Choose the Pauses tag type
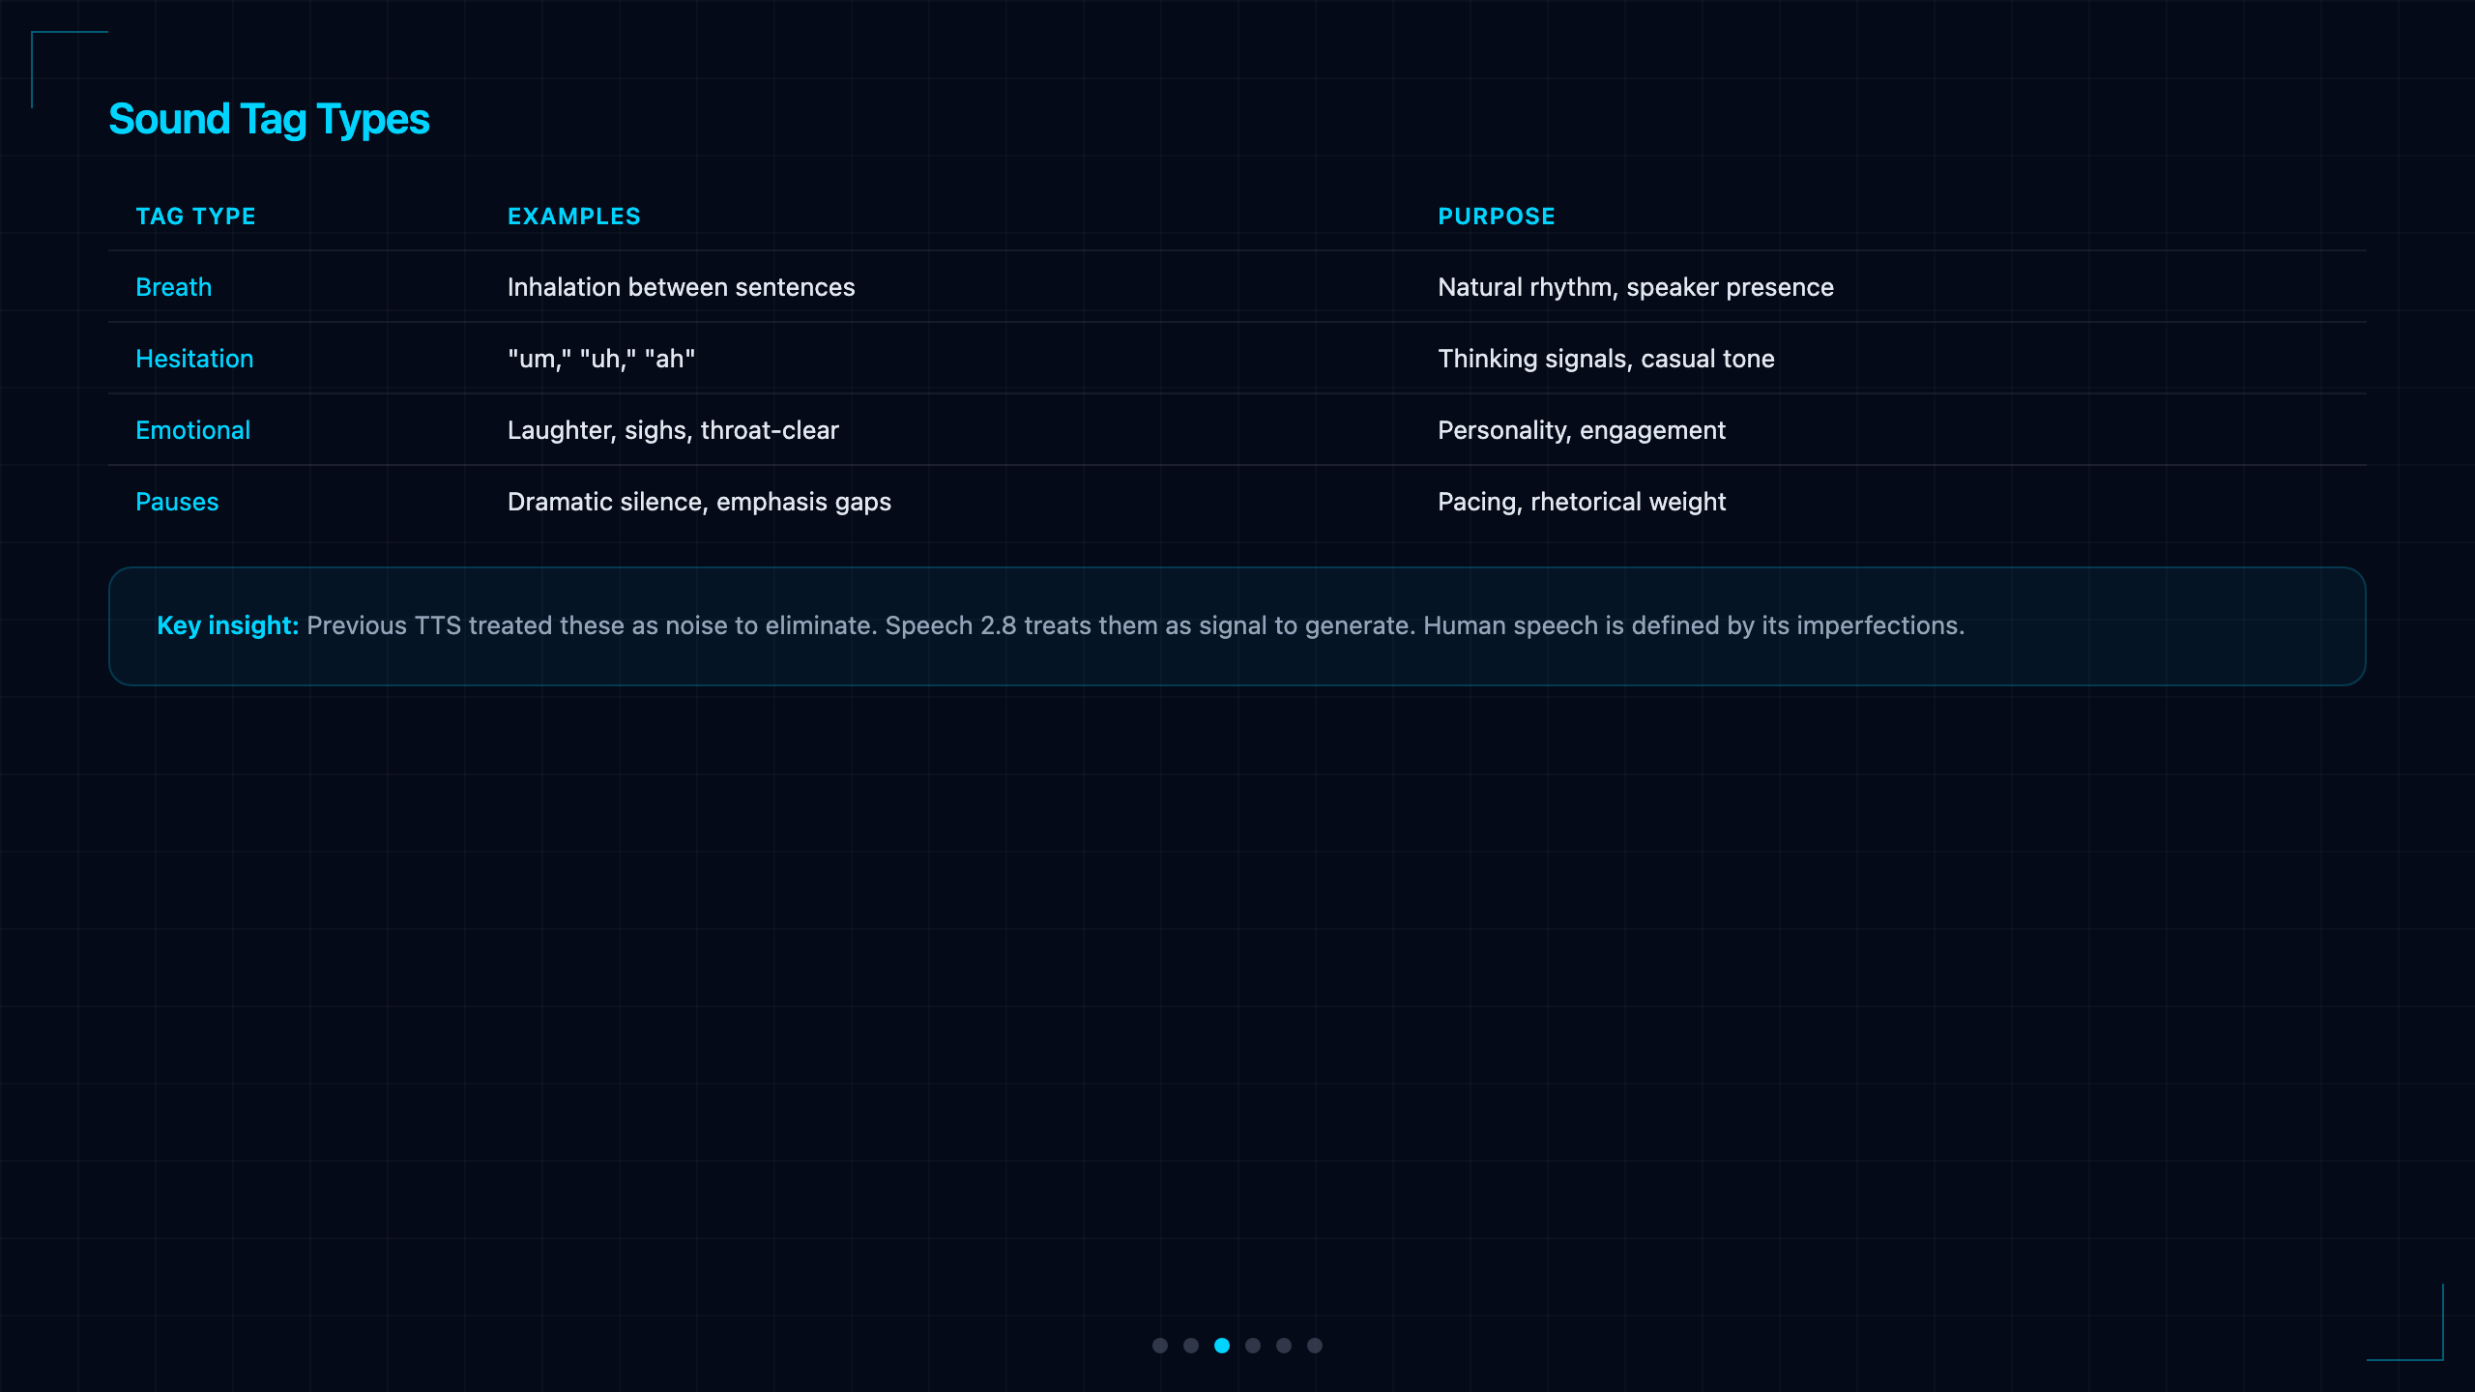This screenshot has height=1392, width=2475. click(177, 502)
